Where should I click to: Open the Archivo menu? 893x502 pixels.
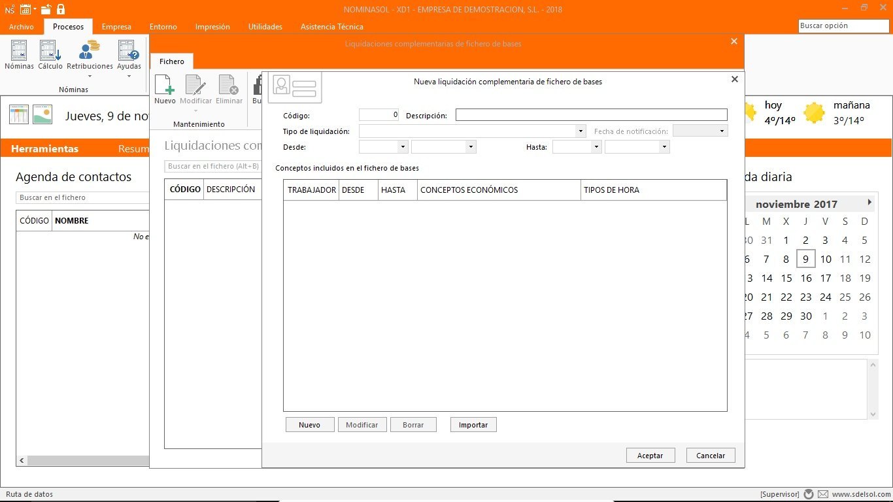(22, 27)
